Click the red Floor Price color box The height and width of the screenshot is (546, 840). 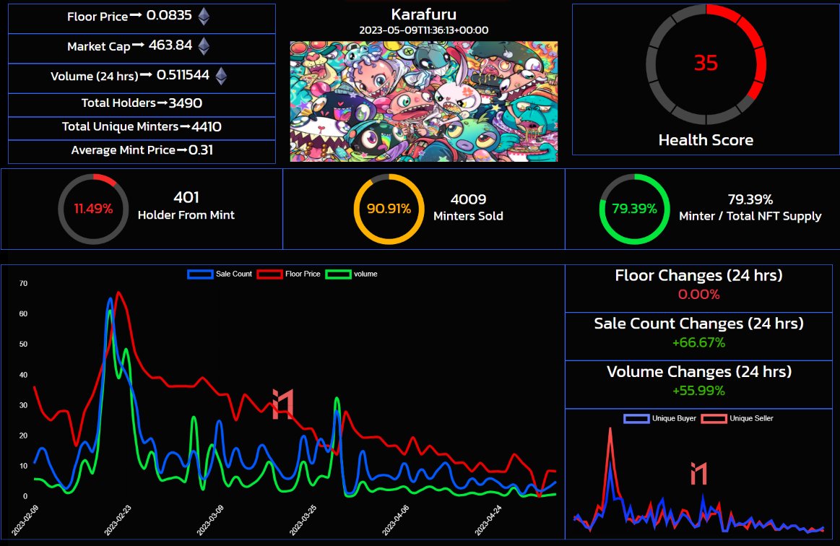click(x=269, y=274)
